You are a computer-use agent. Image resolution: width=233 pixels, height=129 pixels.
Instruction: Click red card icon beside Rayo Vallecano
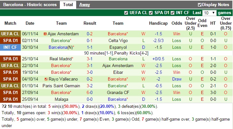(x=46, y=79)
